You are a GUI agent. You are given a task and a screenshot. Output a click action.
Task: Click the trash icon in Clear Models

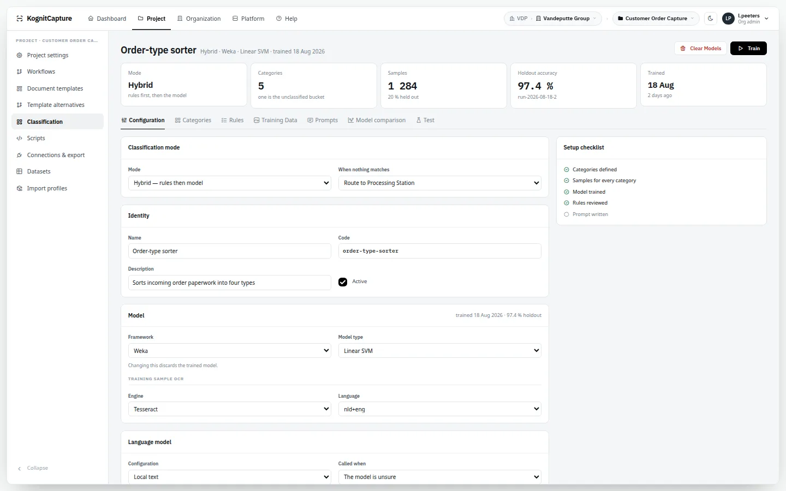point(683,49)
